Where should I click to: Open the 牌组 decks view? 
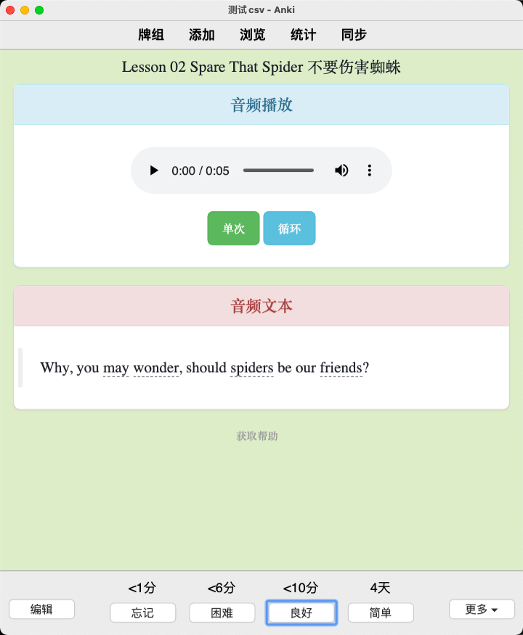[151, 35]
